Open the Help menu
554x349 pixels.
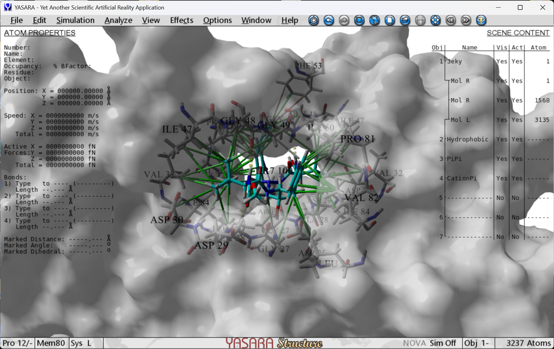tap(290, 20)
